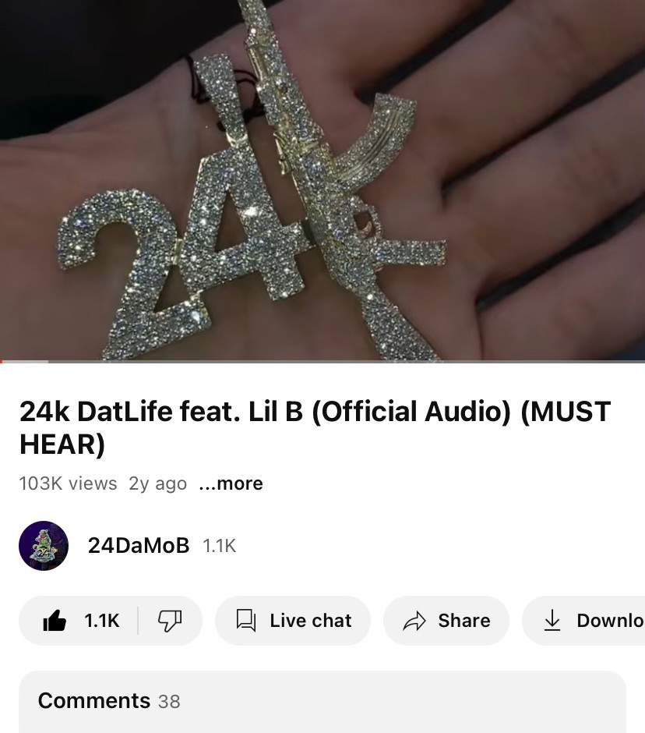Click the 38 comments count
The image size is (645, 733).
coord(169,702)
